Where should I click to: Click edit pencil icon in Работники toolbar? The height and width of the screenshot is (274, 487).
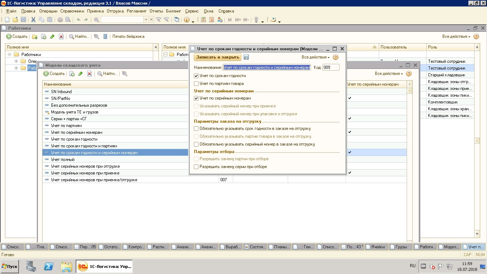[x=52, y=36]
